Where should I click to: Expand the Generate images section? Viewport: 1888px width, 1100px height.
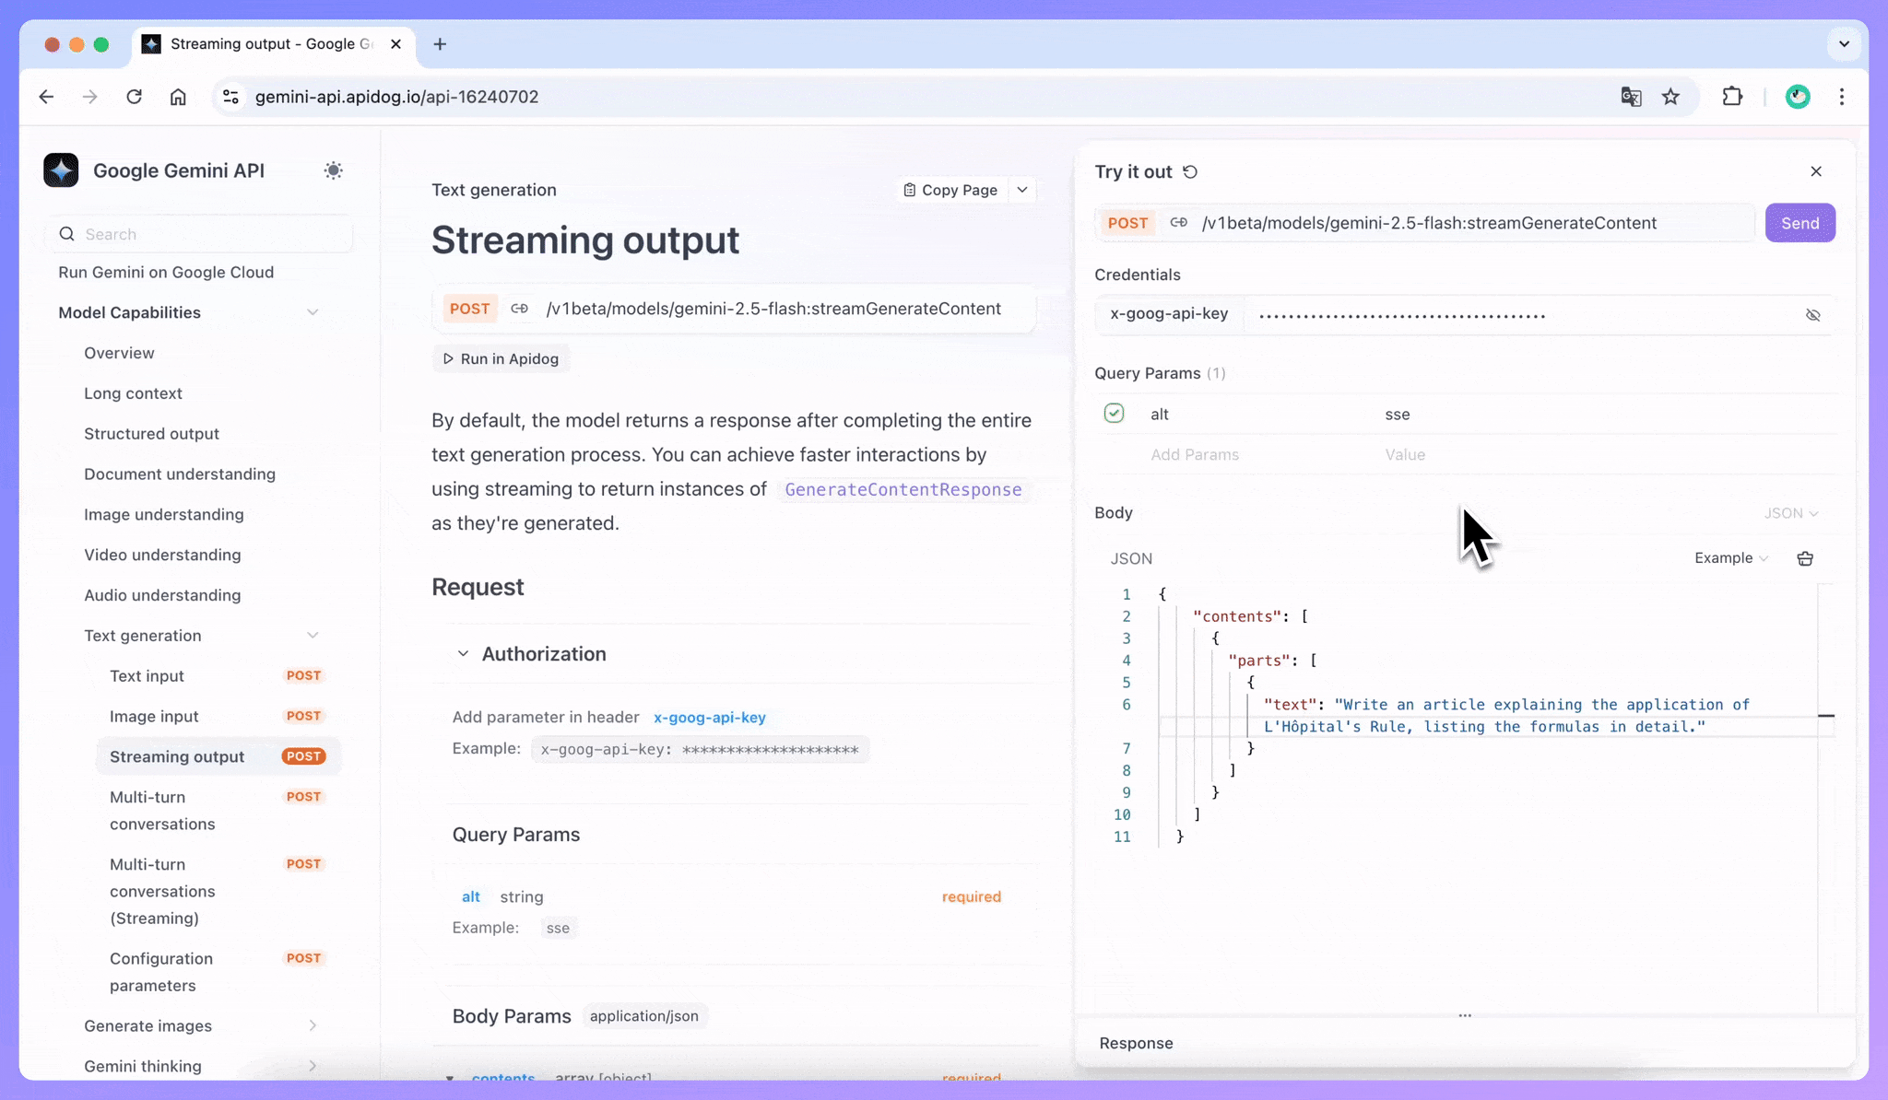tap(312, 1025)
